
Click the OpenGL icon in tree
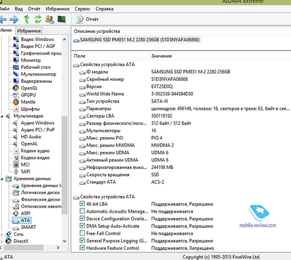(x=16, y=88)
